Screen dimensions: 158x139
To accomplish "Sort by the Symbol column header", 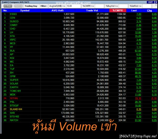I will pos(25,11).
